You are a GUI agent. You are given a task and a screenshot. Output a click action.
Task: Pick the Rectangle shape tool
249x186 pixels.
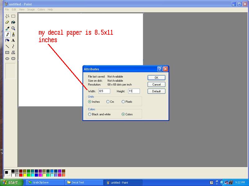click(7, 52)
